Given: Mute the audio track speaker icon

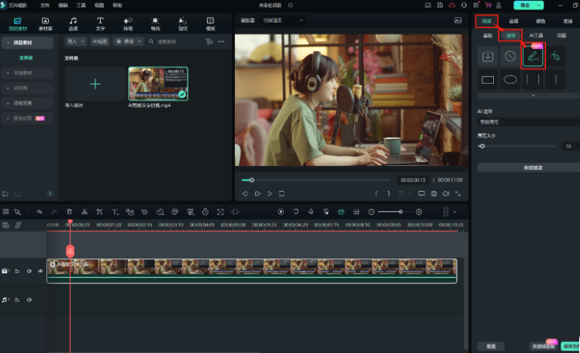Looking at the screenshot, I should coord(29,299).
